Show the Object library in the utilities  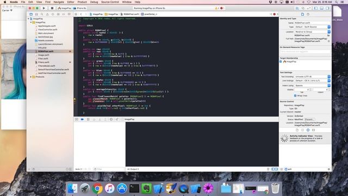pyautogui.click(x=308, y=130)
